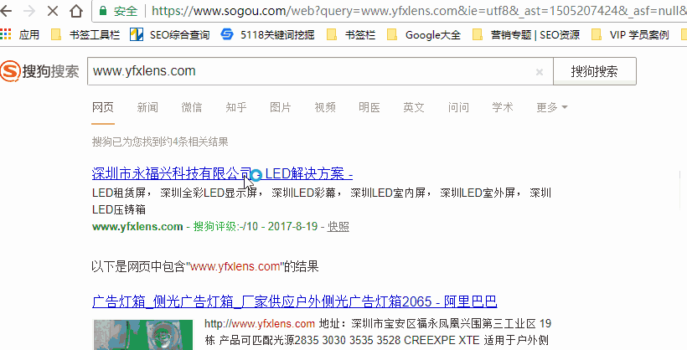Screen dimensions: 687x350
Task: Expand the 更多 dropdown
Action: click(551, 107)
